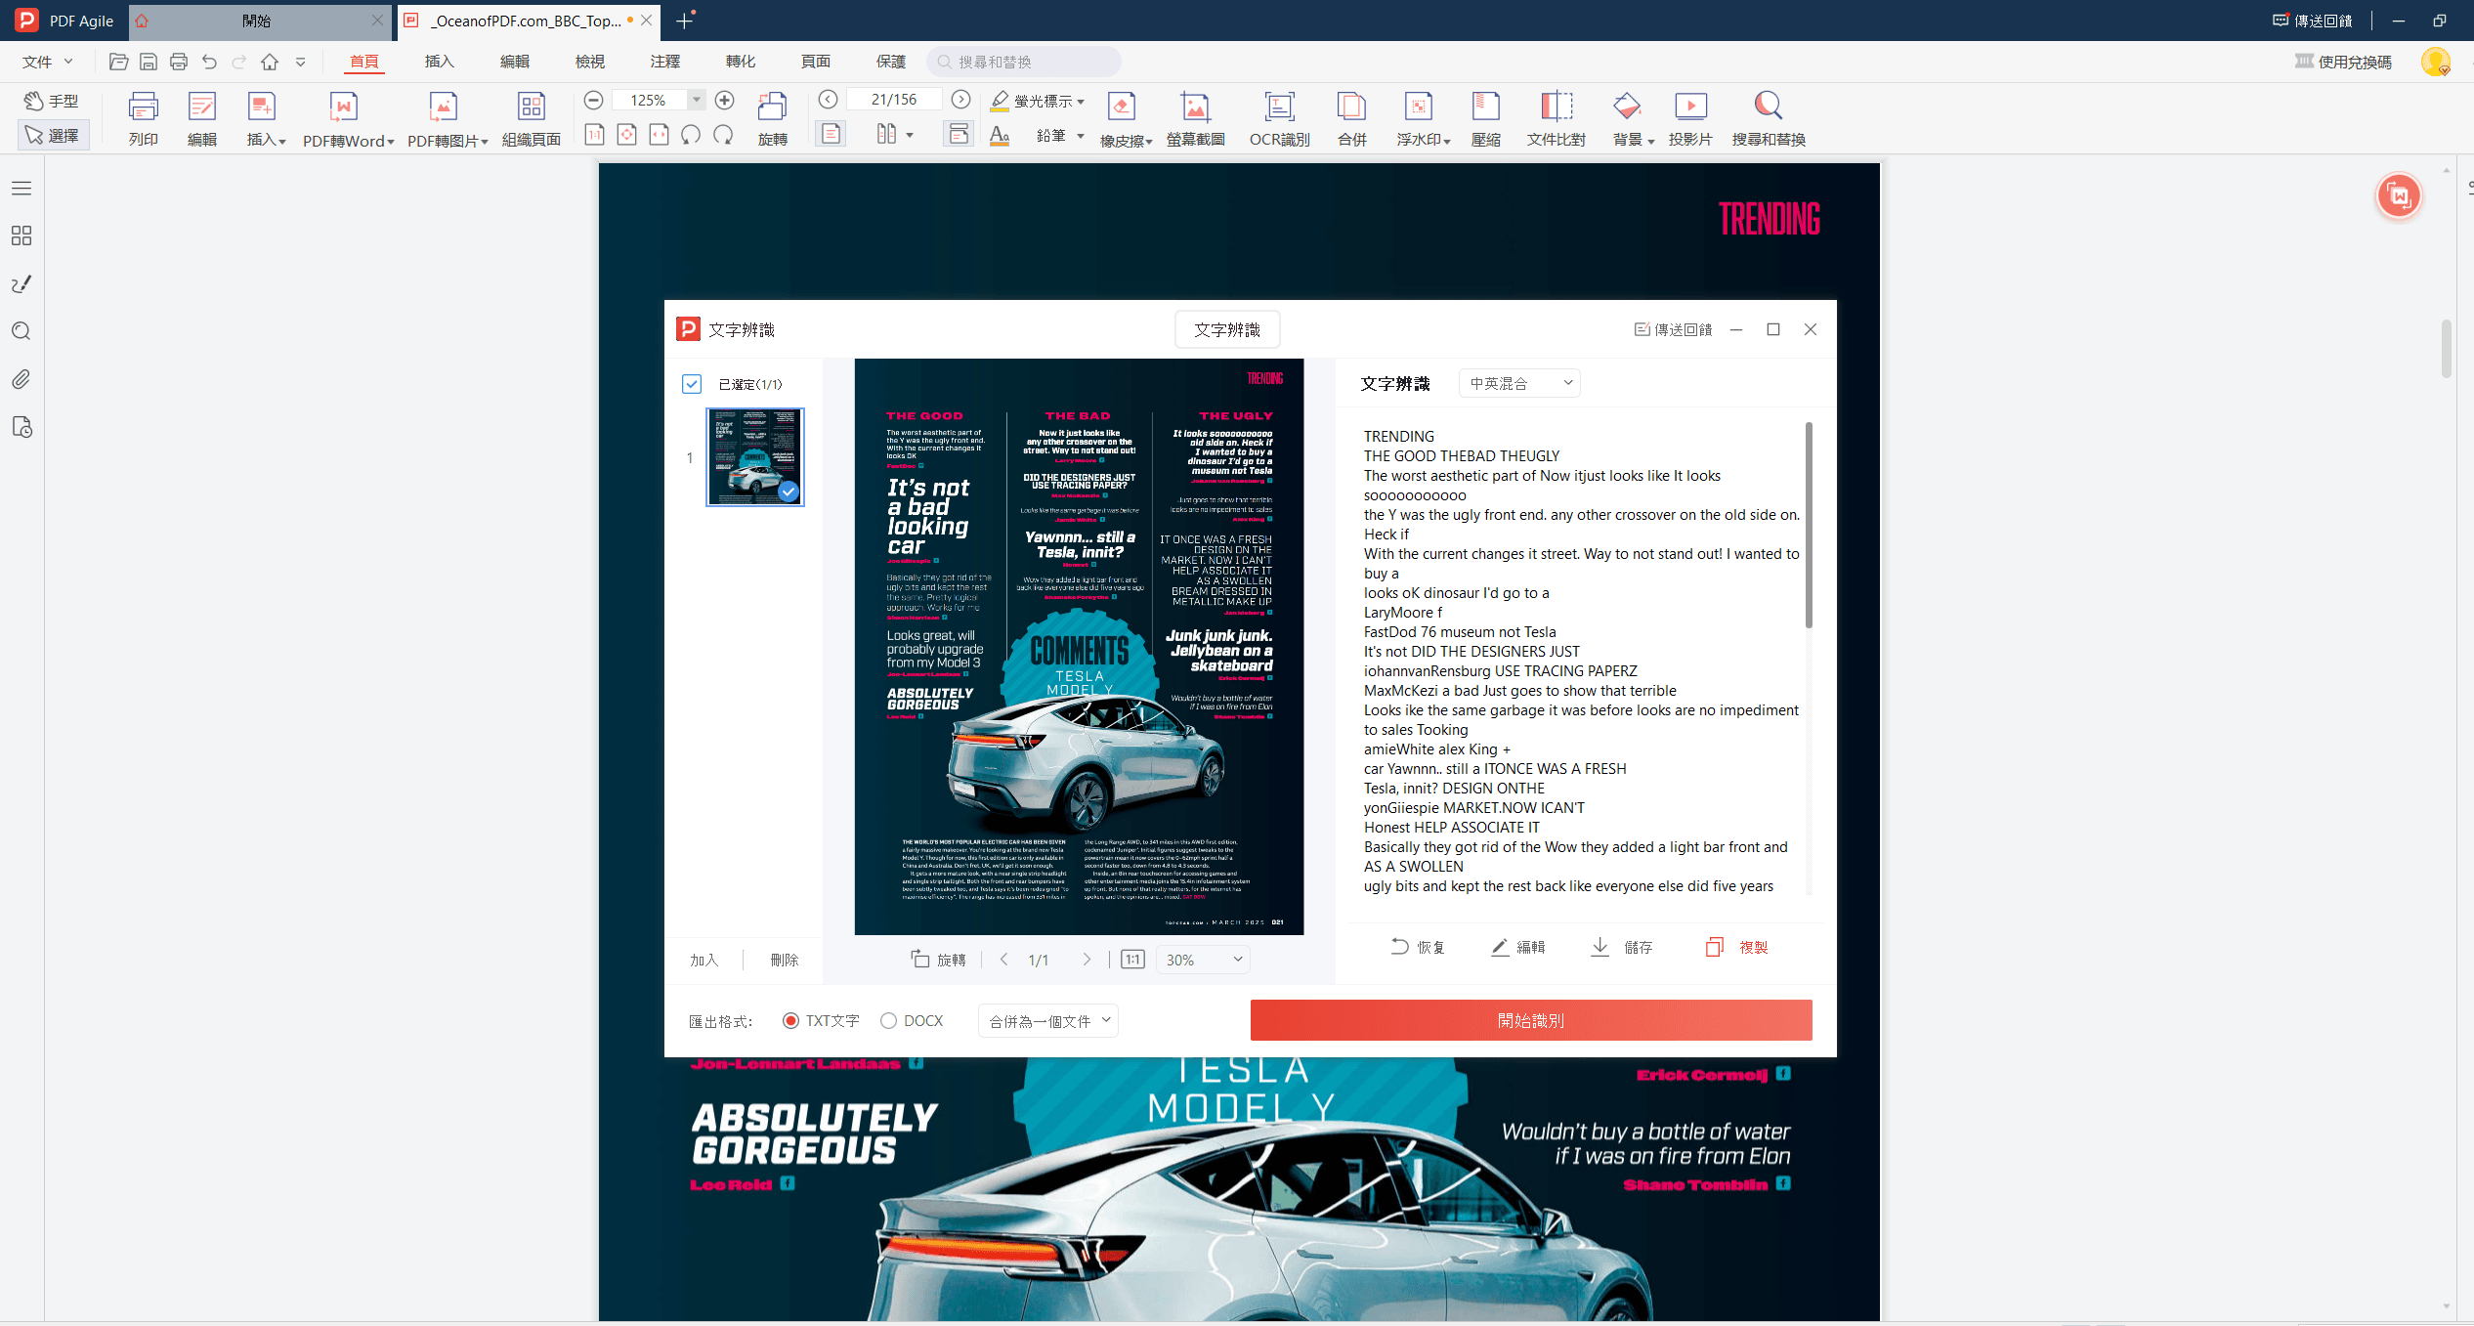
Task: Click 使用兌換碼 redeem code link
Action: click(x=2342, y=62)
